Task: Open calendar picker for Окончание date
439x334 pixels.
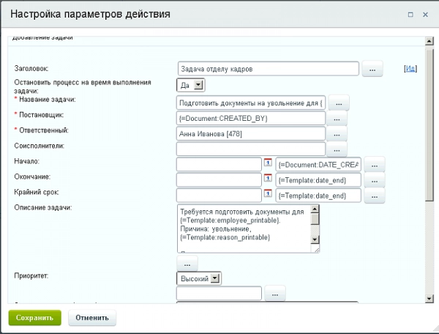Action: (x=268, y=179)
